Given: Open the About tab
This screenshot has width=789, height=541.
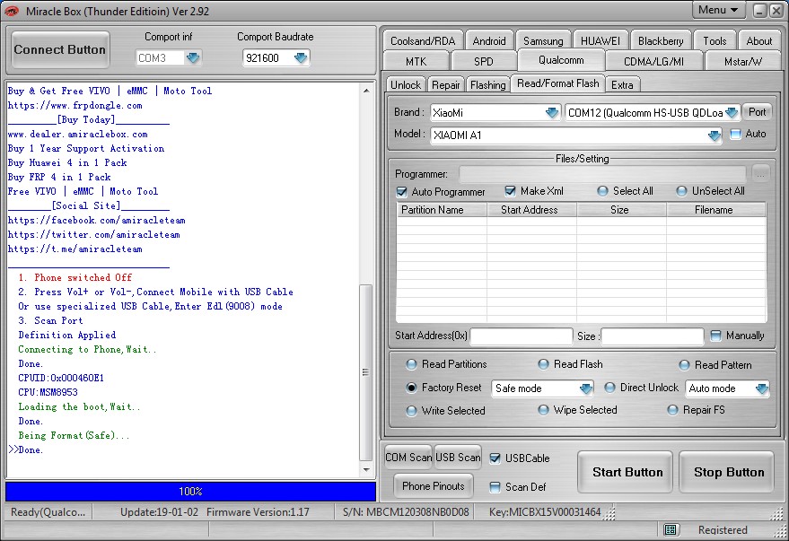Looking at the screenshot, I should coord(758,40).
